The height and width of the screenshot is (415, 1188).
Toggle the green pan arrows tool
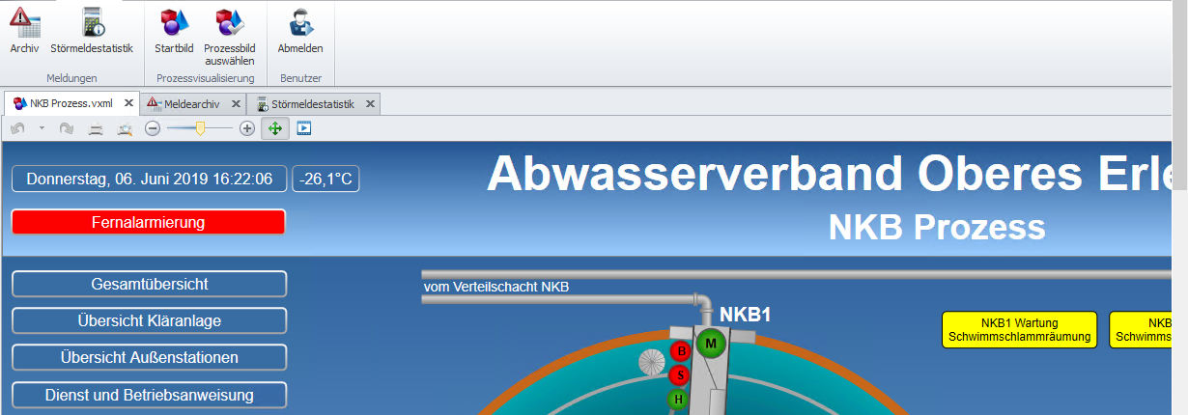point(274,127)
